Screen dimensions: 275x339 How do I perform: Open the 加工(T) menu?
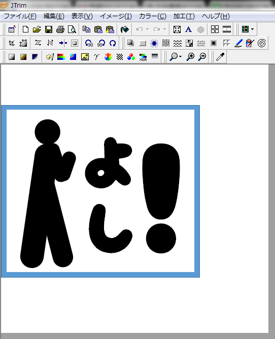tap(184, 16)
